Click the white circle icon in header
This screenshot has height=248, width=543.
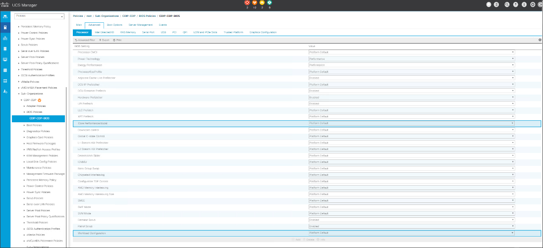489,4
